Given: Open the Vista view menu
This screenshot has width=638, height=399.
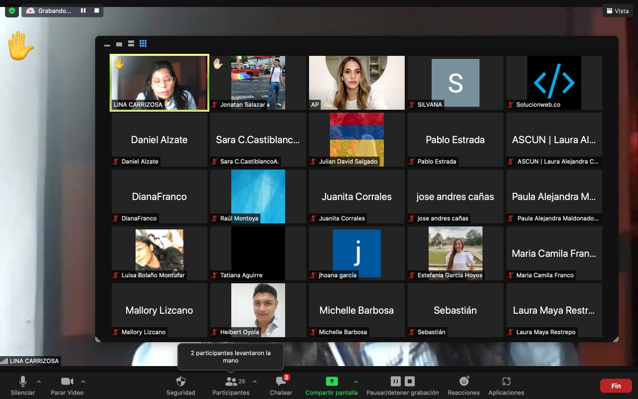Looking at the screenshot, I should click(617, 10).
